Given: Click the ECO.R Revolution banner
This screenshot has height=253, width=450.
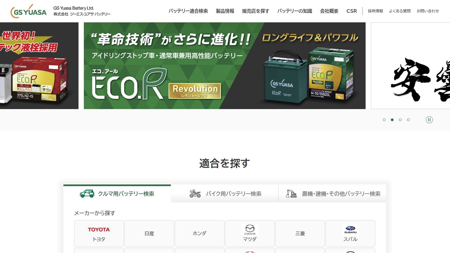Looking at the screenshot, I should [224, 66].
